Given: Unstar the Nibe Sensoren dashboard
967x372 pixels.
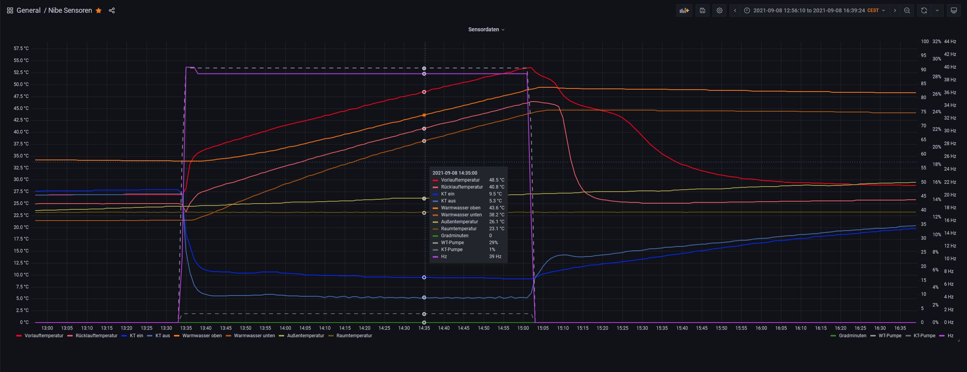Looking at the screenshot, I should point(99,10).
